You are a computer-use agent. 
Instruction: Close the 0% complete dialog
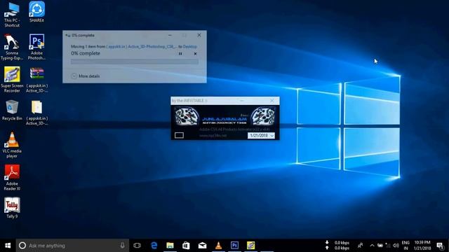coord(199,35)
